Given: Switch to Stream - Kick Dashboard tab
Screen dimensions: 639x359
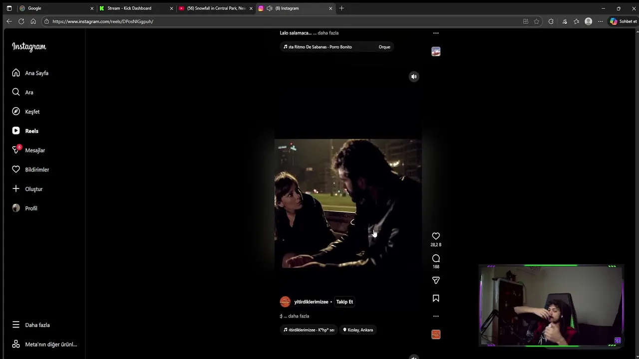Looking at the screenshot, I should click(136, 8).
